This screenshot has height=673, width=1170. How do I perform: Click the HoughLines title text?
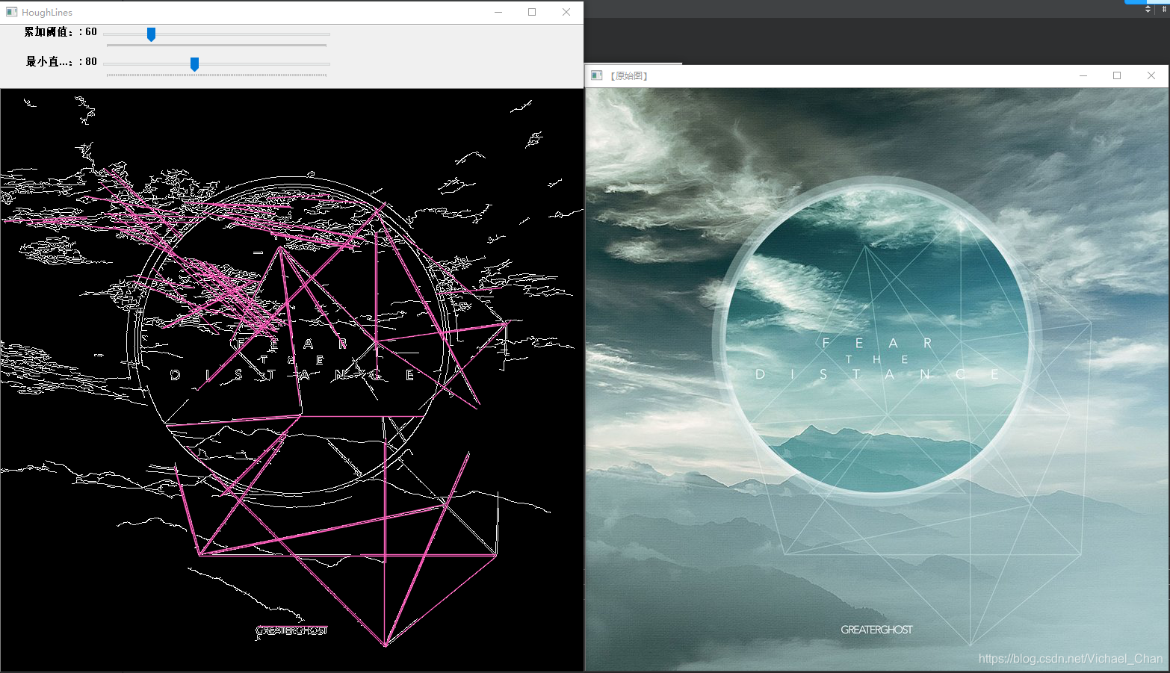[x=47, y=13]
